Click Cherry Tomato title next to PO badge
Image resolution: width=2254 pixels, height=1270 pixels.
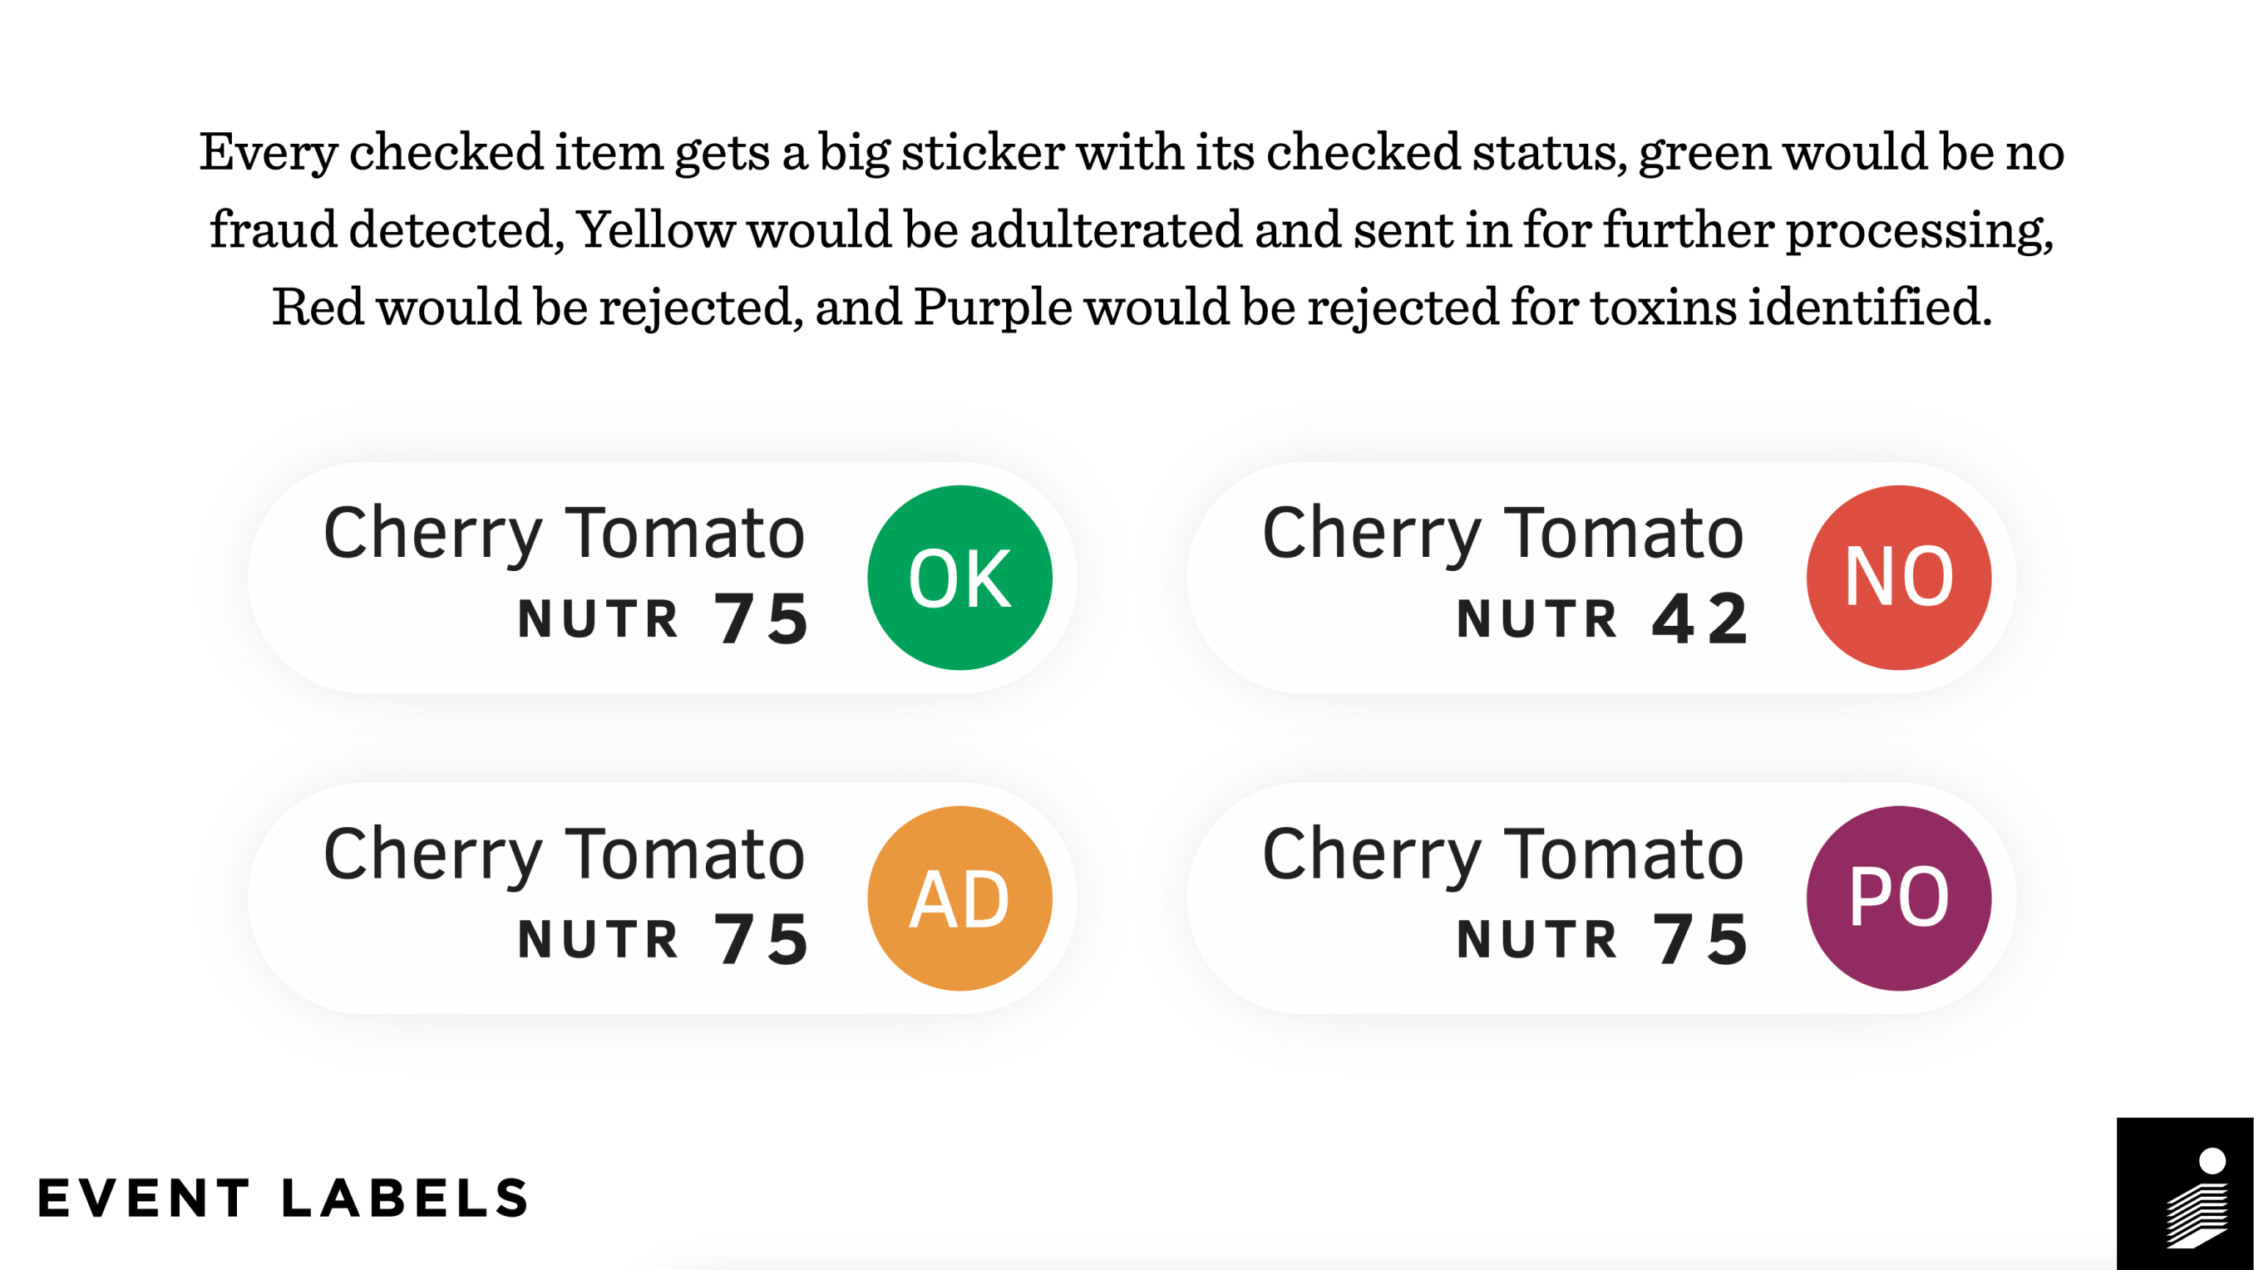click(1502, 854)
